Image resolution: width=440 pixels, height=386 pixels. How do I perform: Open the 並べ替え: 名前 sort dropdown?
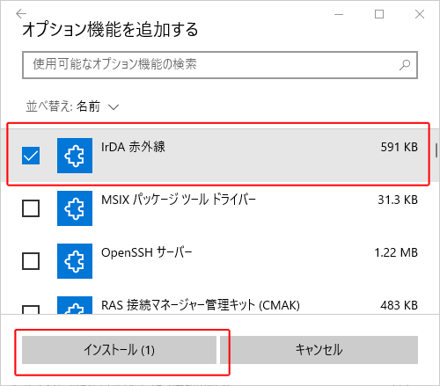[72, 106]
